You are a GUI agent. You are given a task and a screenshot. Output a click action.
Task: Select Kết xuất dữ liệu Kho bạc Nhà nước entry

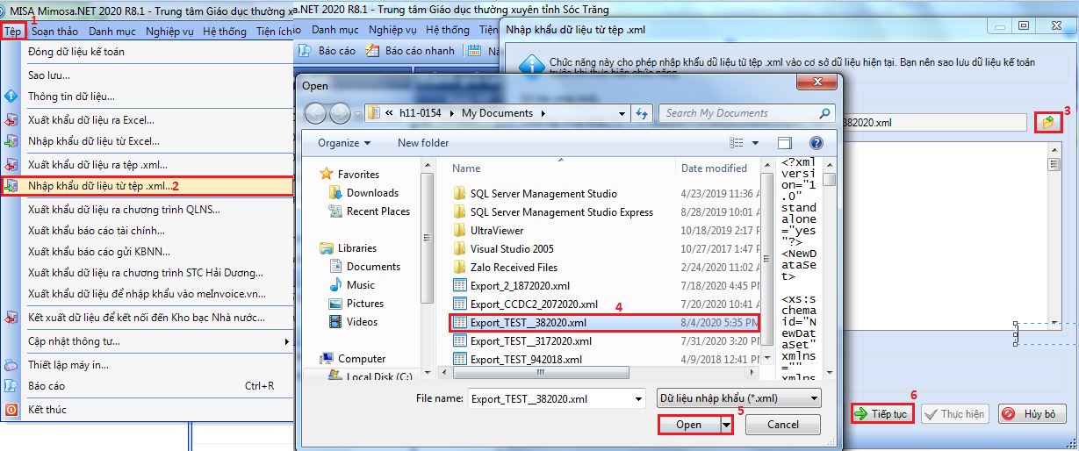point(147,318)
